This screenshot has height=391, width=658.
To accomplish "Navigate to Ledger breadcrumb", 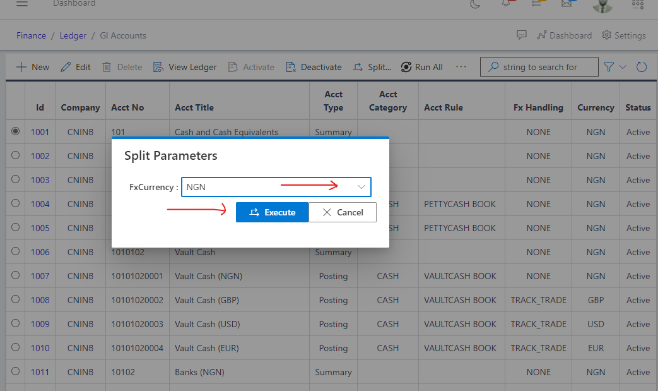I will tap(73, 35).
